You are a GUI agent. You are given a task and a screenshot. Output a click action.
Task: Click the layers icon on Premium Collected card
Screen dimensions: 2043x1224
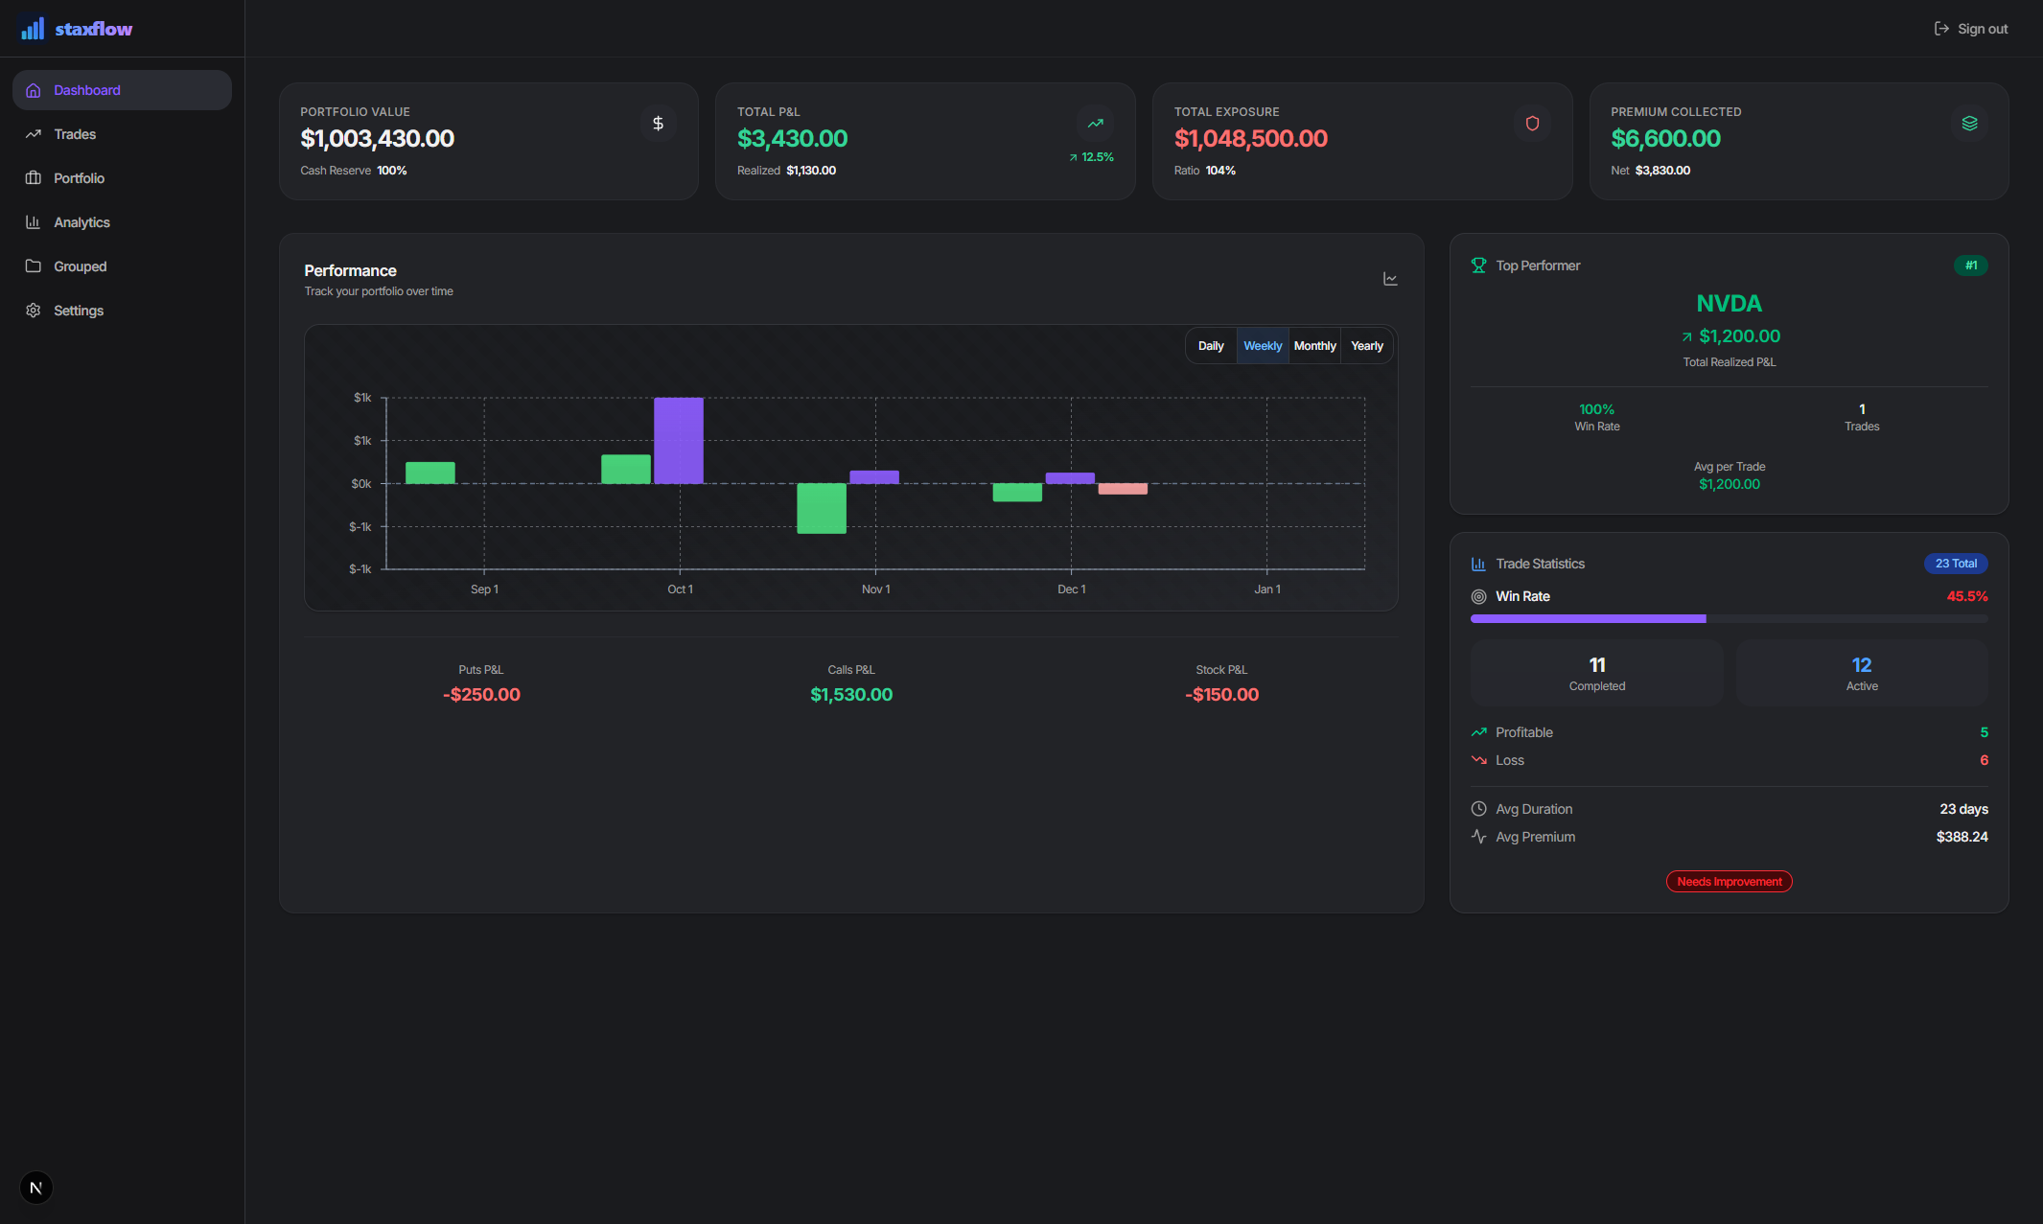(1969, 123)
